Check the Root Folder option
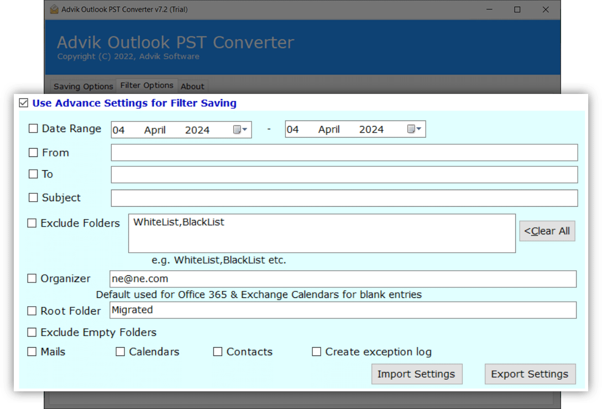 32,311
